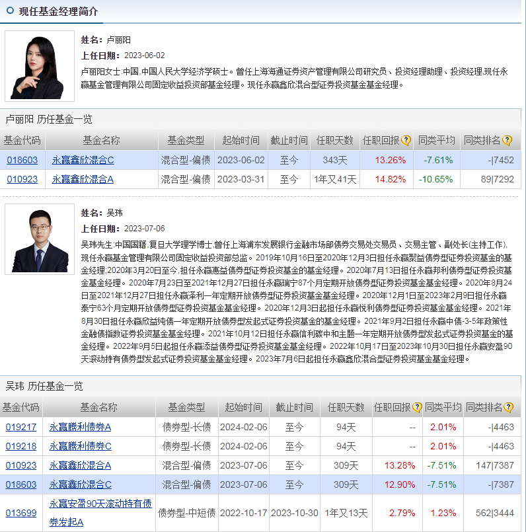Open fund code 019217 link

pyautogui.click(x=21, y=427)
